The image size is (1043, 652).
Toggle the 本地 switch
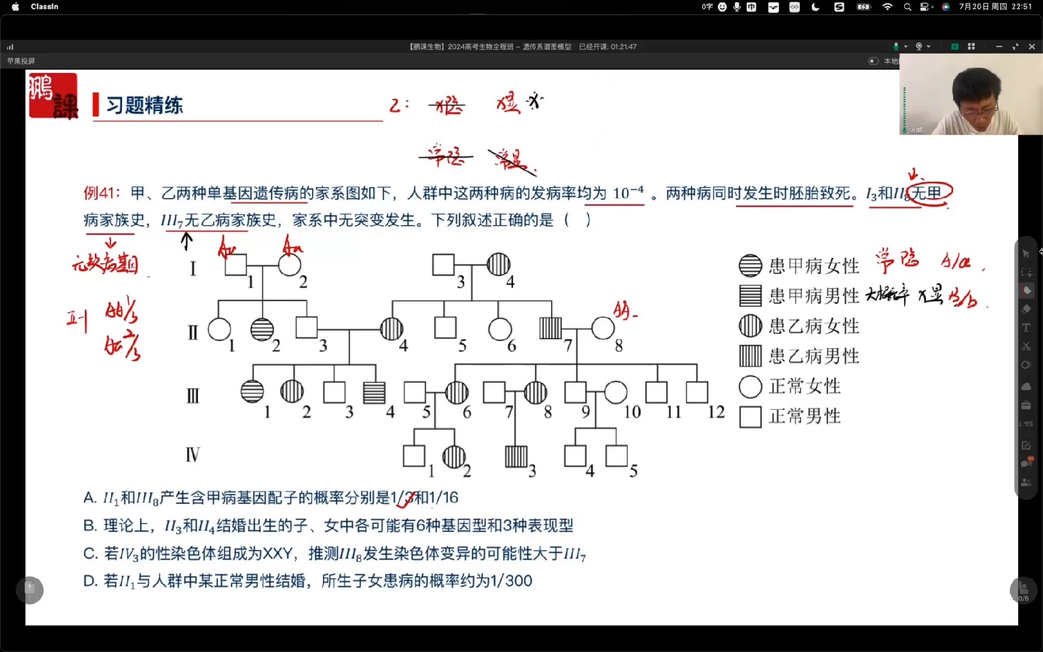click(873, 61)
